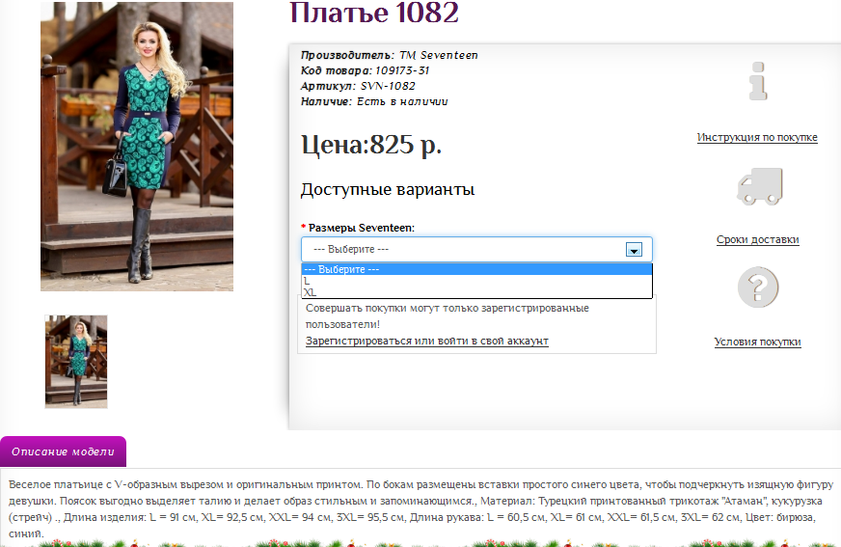Click the Платье 1082 title
Viewport: 841px width, 547px height.
click(x=374, y=13)
